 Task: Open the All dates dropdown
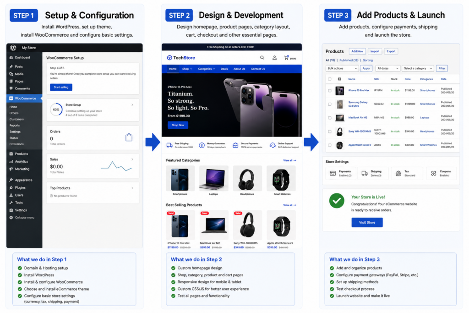coord(387,68)
